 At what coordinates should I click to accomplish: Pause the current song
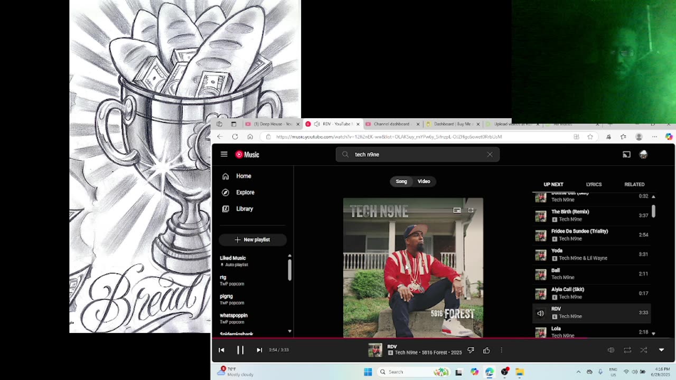(x=240, y=350)
